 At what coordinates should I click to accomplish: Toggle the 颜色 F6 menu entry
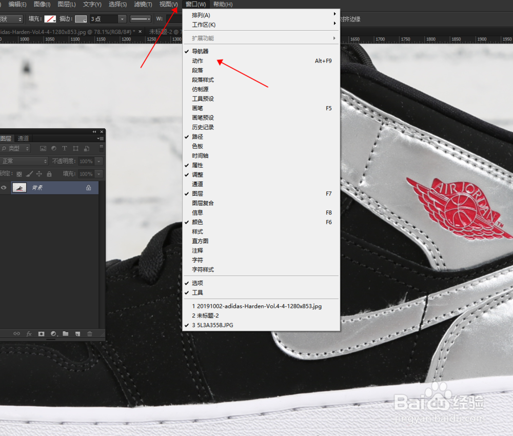[x=261, y=222]
